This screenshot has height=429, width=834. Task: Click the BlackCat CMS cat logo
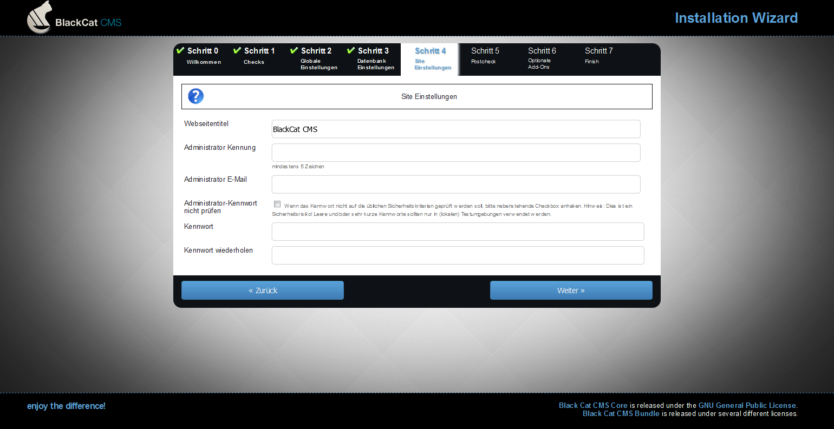(39, 17)
